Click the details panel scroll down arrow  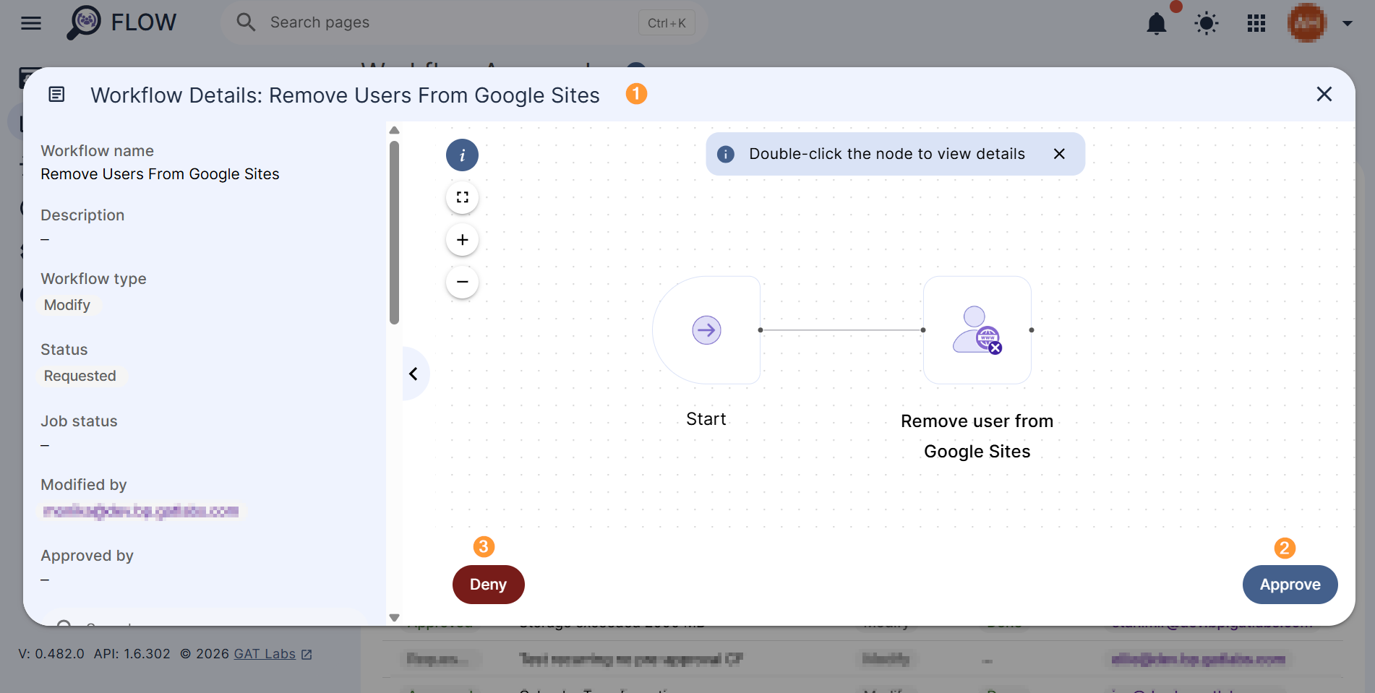pyautogui.click(x=394, y=618)
